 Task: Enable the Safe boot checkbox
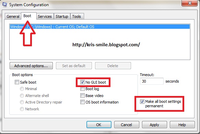tap(17, 82)
